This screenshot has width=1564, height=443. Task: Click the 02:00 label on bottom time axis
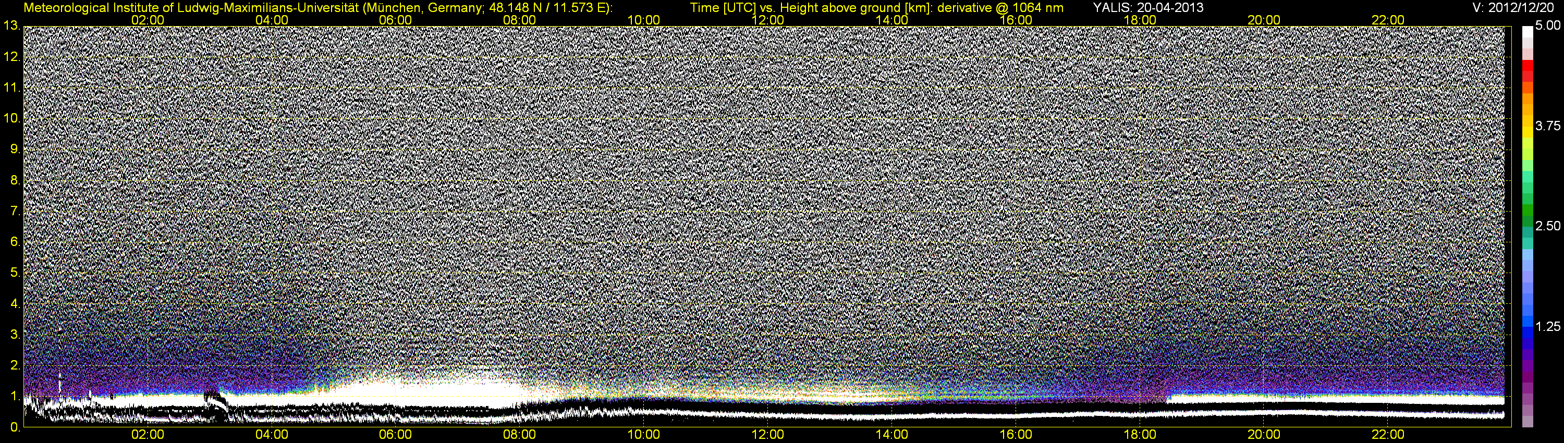pyautogui.click(x=148, y=435)
